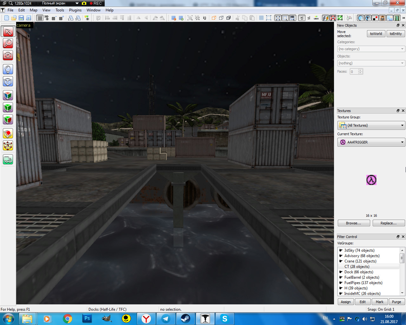Click the toWorld button
The width and height of the screenshot is (406, 325).
(376, 34)
